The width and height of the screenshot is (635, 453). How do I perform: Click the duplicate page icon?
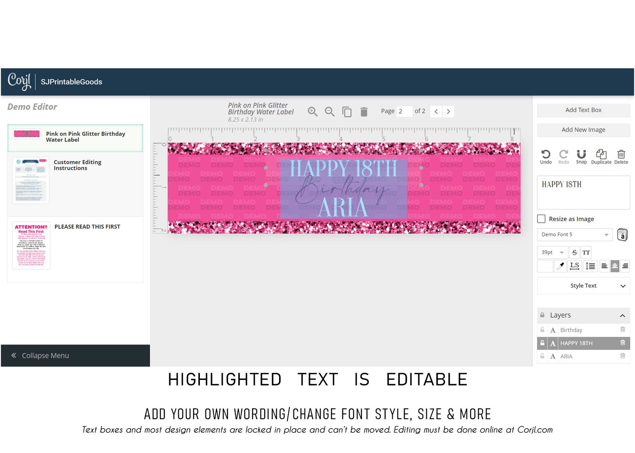[347, 112]
